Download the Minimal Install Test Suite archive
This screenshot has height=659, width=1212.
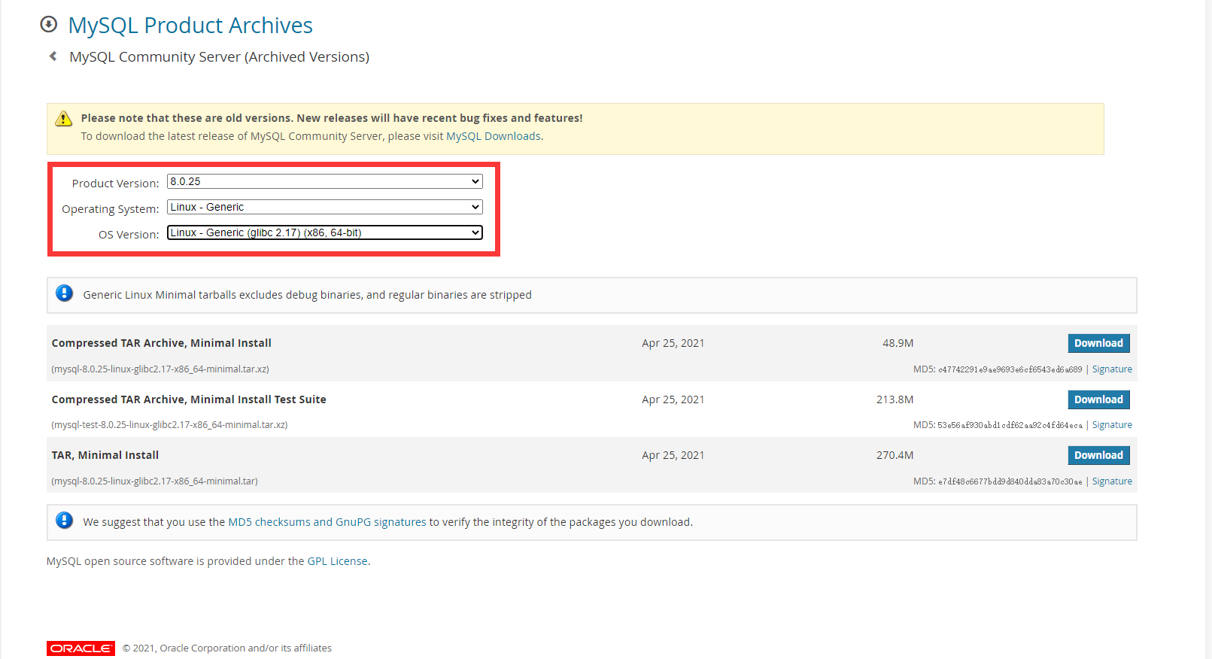[x=1098, y=399]
